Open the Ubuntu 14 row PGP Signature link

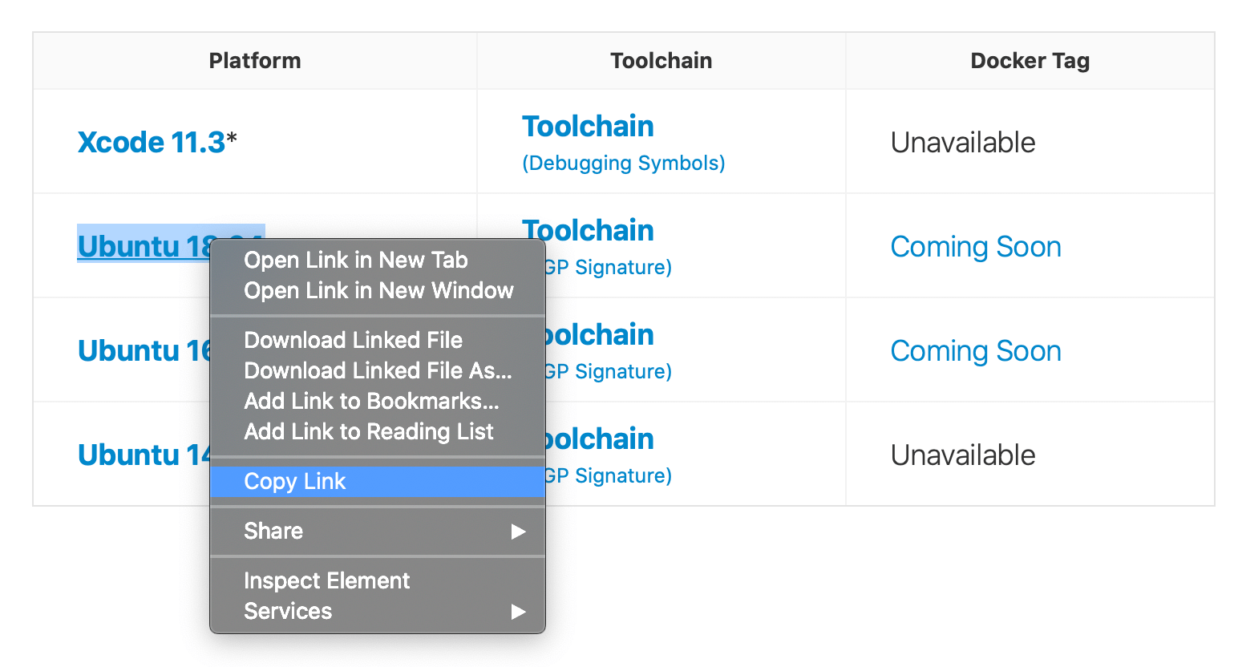point(608,475)
